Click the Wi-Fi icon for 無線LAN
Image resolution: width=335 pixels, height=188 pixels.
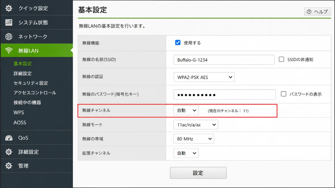point(9,51)
